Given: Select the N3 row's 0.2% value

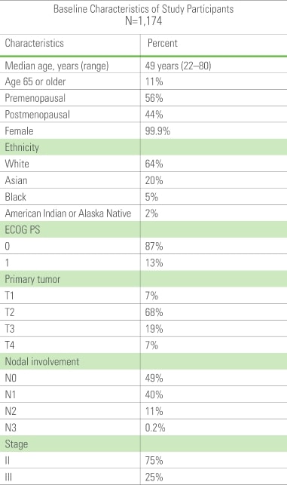Looking at the screenshot, I should [155, 428].
